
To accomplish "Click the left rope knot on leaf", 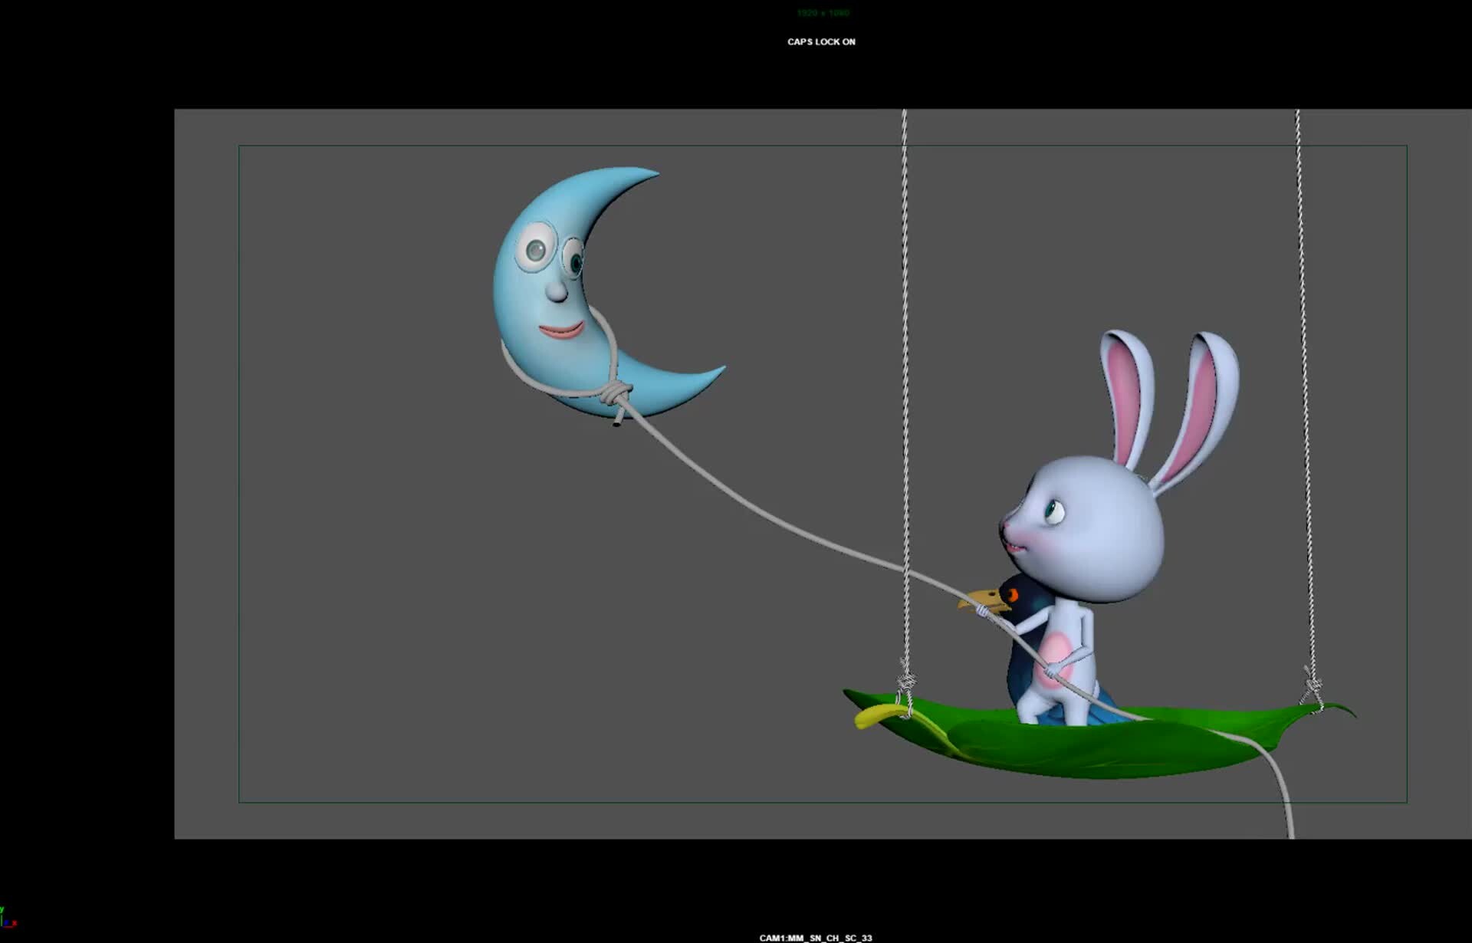I will point(905,681).
